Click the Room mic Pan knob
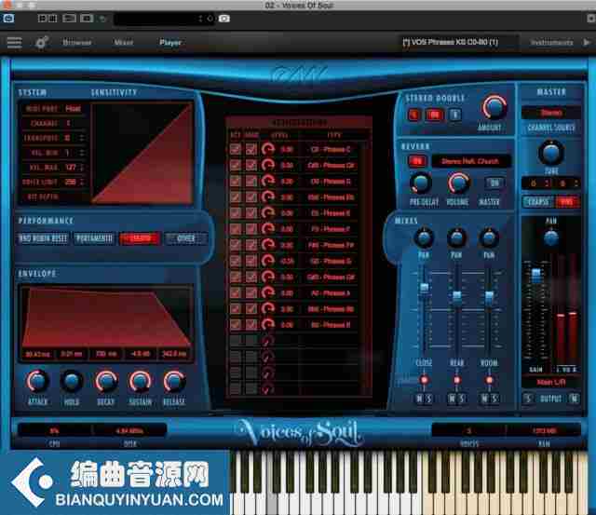596x515 pixels. 489,238
